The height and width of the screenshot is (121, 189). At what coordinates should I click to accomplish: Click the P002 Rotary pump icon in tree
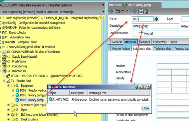[17, 100]
